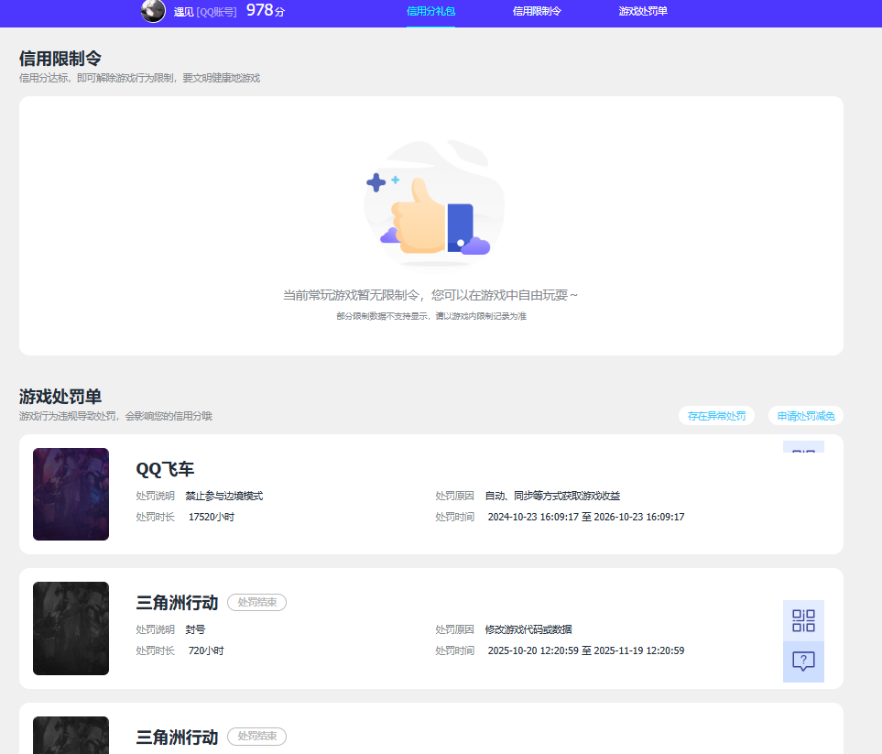
Task: Click the 存在异常处罚 button
Action: [716, 416]
